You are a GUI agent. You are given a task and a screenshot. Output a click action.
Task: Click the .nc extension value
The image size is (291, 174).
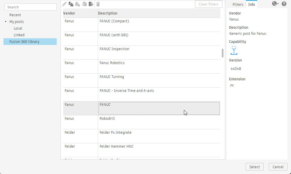(x=231, y=85)
